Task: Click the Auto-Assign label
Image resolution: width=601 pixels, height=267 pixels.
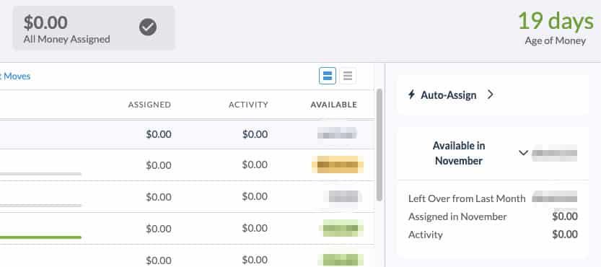Action: tap(449, 95)
